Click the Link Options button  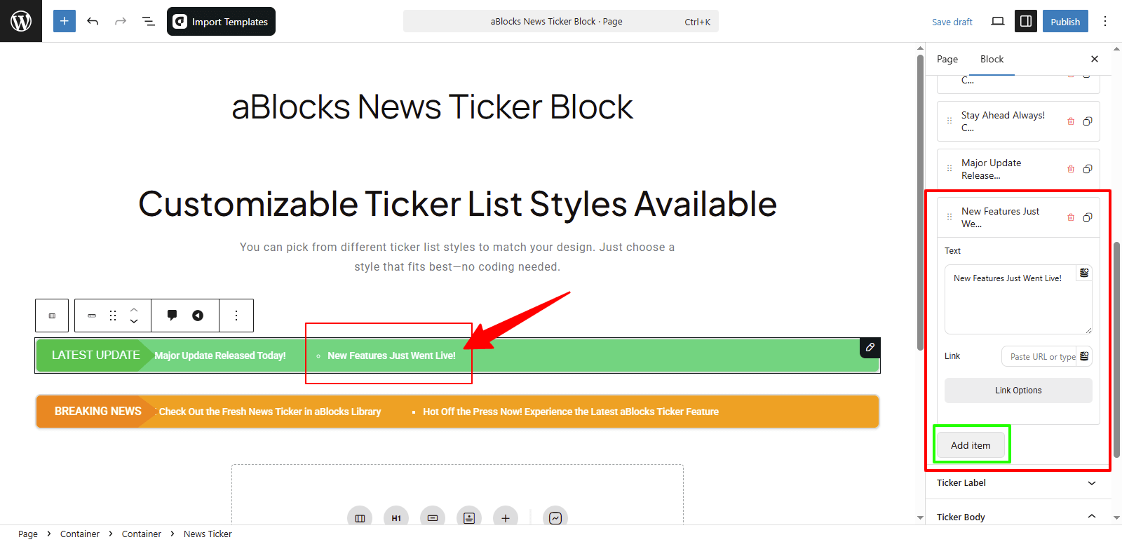pyautogui.click(x=1018, y=391)
